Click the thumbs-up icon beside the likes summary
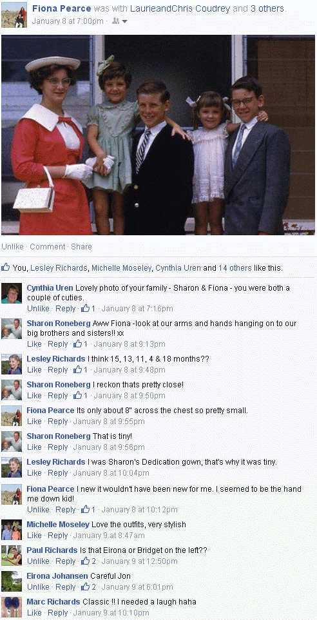 (6, 267)
